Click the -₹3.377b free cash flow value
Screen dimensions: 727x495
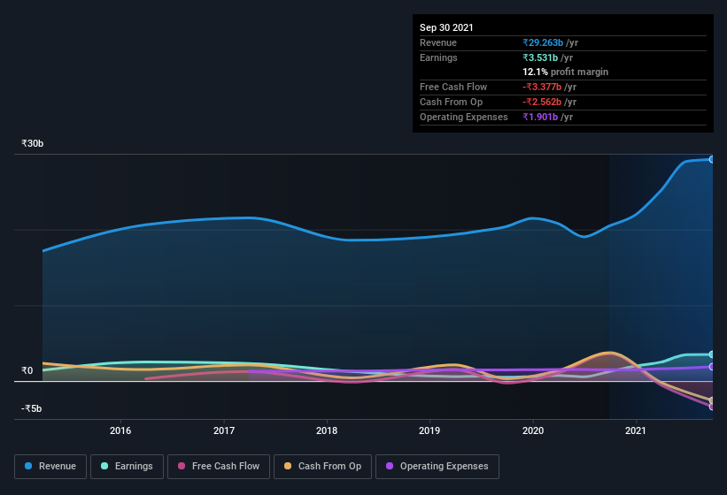542,87
